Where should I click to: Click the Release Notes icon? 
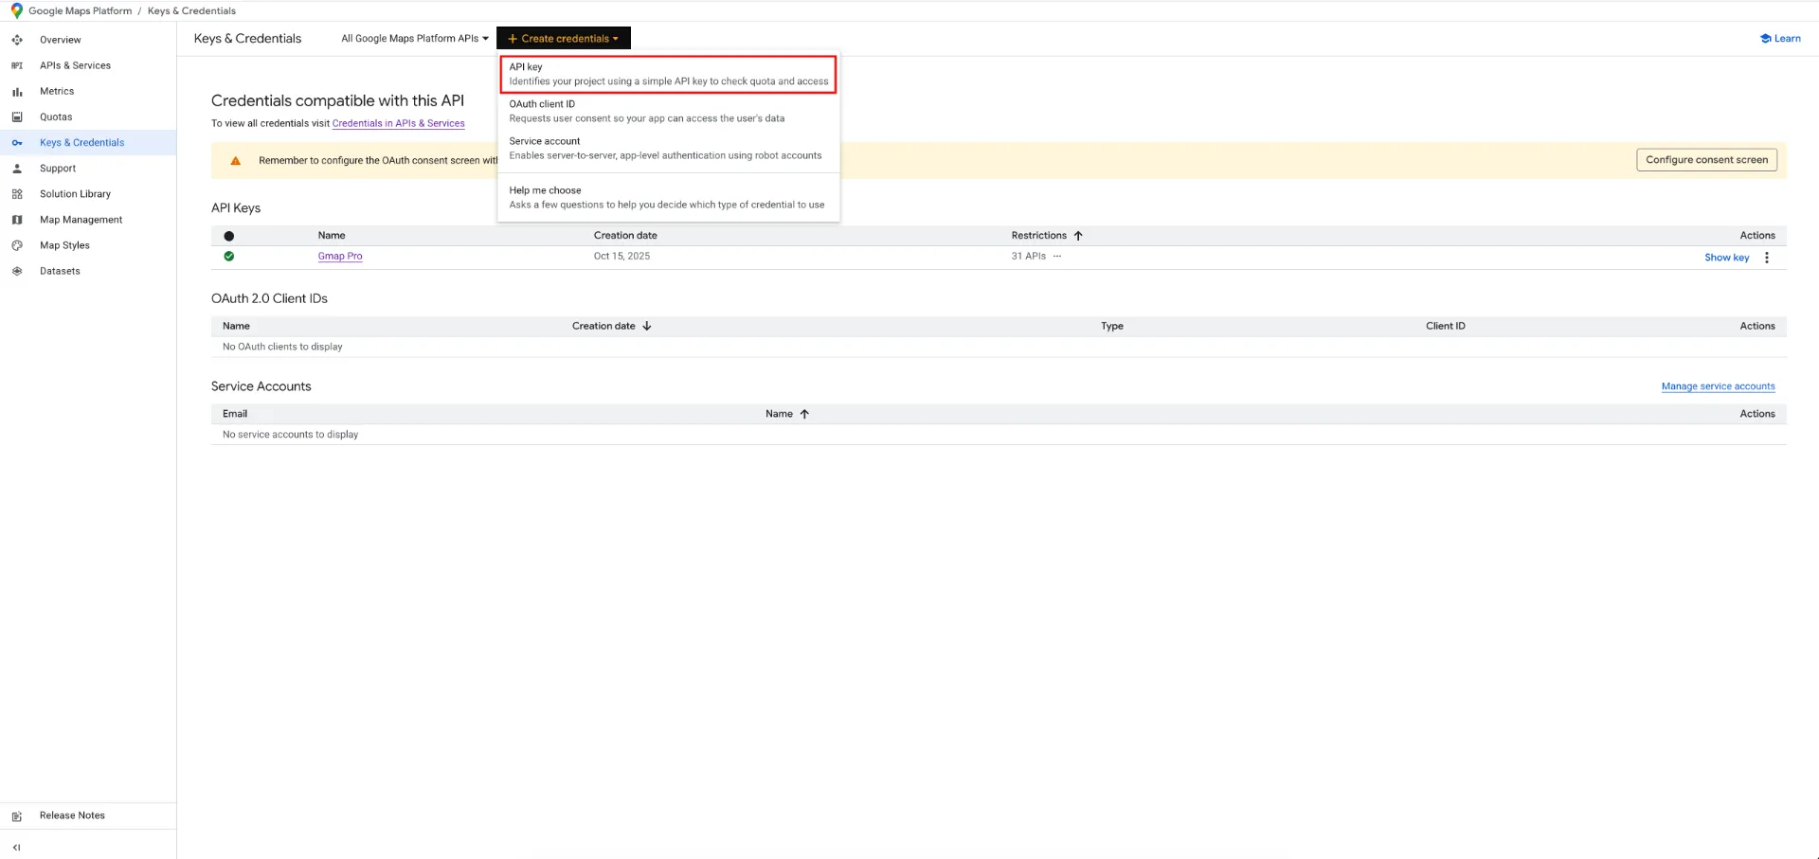(x=17, y=816)
